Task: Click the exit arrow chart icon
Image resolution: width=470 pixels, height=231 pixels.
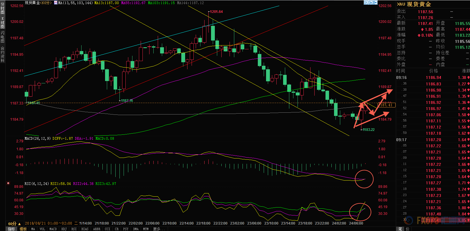Action: [x=376, y=3]
